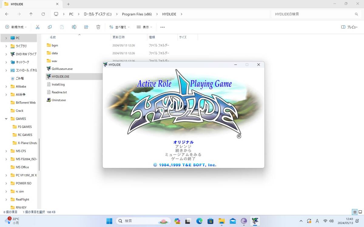Click the sidebar vertical scrollbar
Screen dimensions: 364x227
point(39,154)
